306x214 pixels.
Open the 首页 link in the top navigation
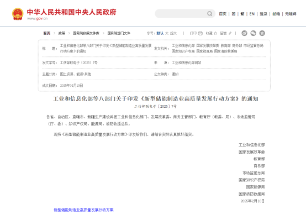point(223,14)
